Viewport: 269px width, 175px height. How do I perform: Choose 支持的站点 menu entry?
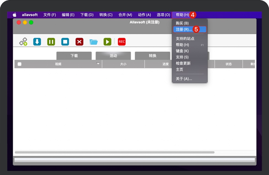pos(190,39)
